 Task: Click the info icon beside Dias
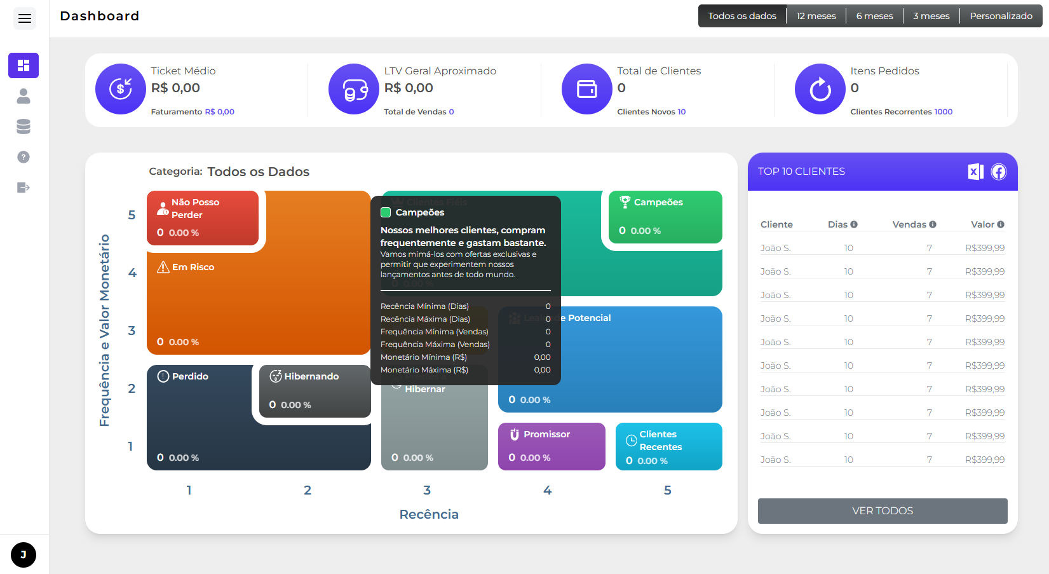point(854,224)
